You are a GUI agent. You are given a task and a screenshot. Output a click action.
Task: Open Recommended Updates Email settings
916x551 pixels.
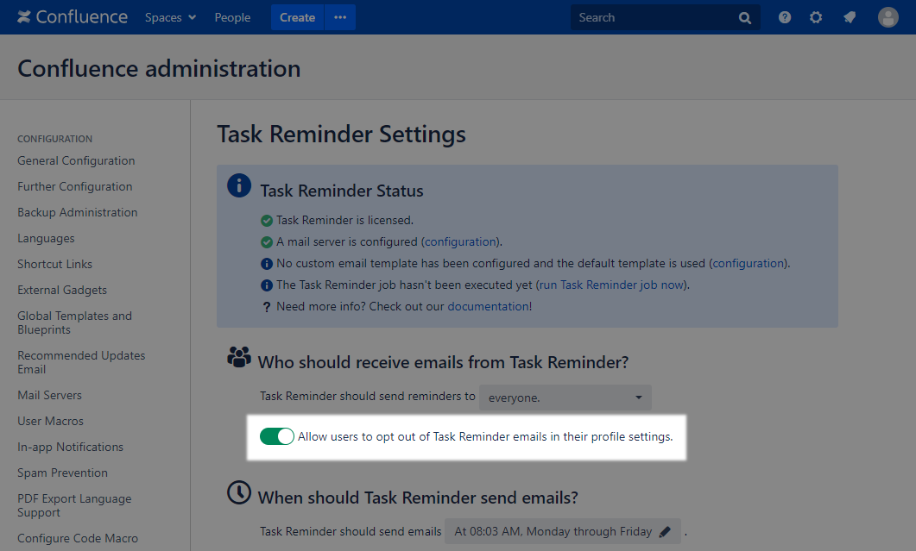81,362
